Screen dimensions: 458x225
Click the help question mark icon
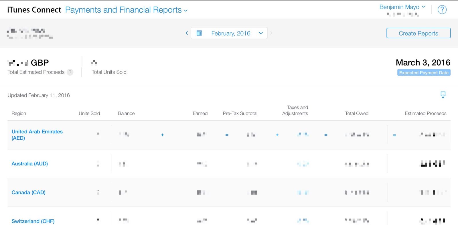coord(442,10)
